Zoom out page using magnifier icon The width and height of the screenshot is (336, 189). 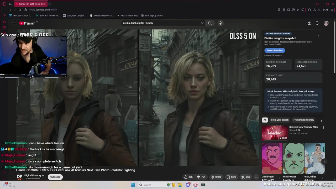(x=279, y=10)
